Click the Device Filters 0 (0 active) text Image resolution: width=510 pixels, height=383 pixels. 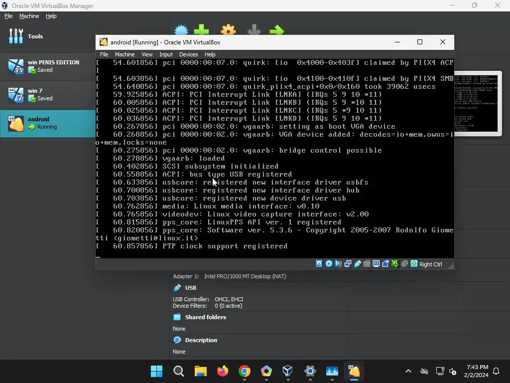207,306
